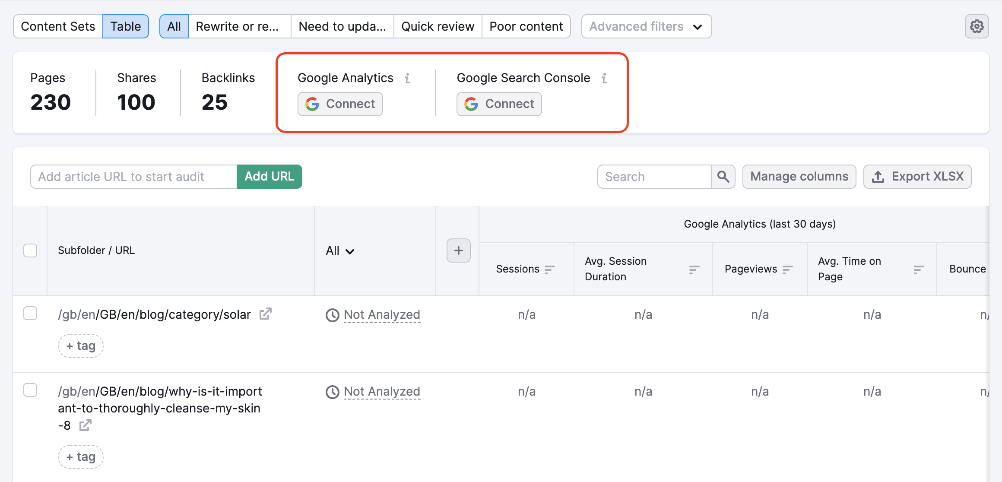The image size is (1002, 482).
Task: Click the search magnifier icon
Action: click(723, 177)
